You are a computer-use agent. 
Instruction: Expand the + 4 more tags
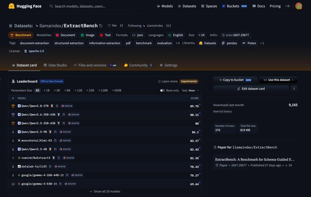tap(178, 43)
